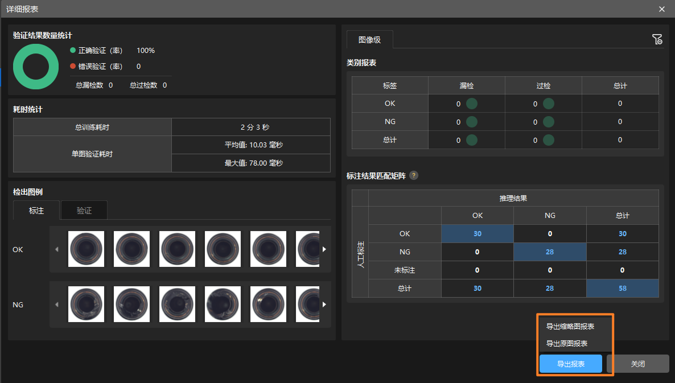Open the first NG sample thumbnail
Viewport: 675px width, 383px height.
pos(86,304)
